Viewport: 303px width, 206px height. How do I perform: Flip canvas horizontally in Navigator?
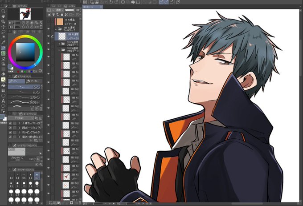37,27
